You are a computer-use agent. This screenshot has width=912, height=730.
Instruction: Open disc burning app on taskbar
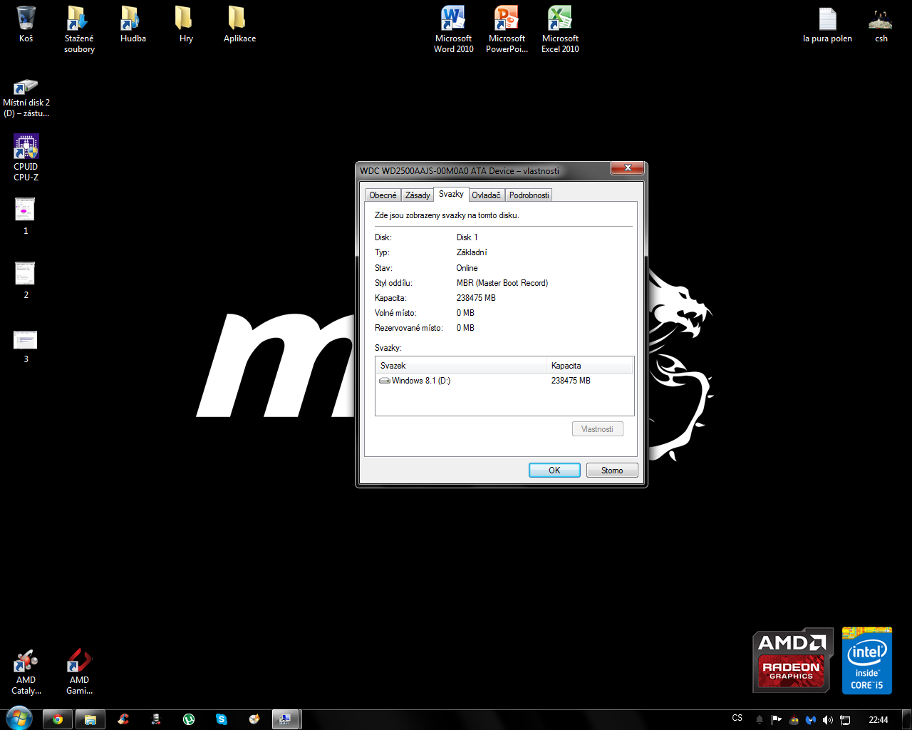coord(254,719)
